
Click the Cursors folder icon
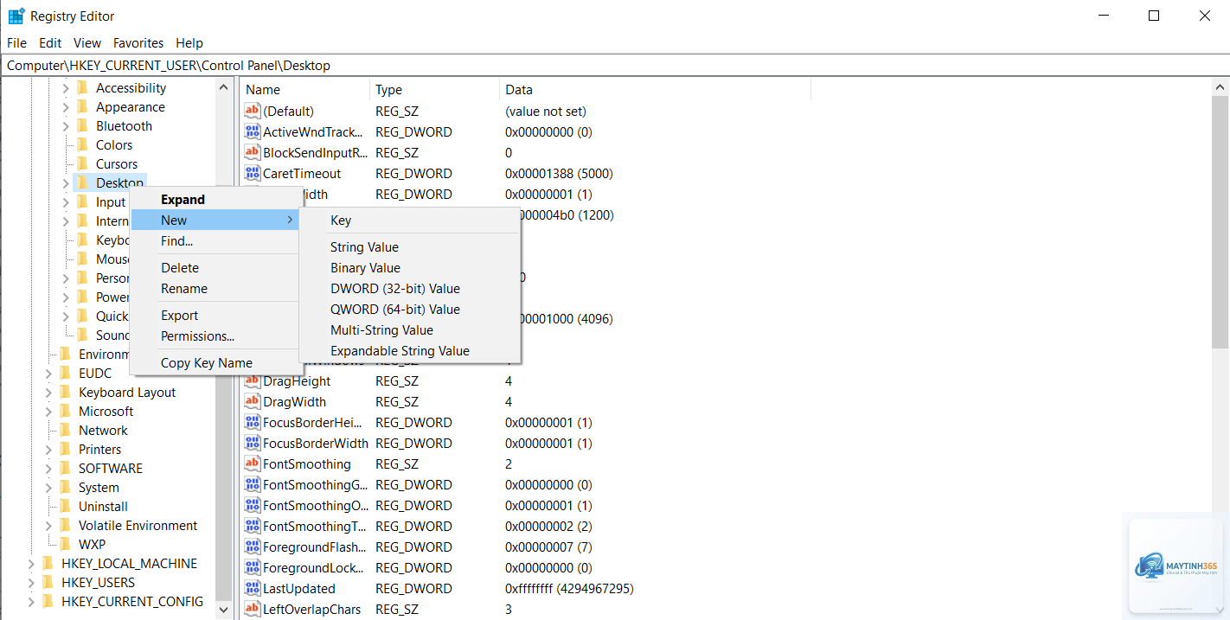coord(83,163)
